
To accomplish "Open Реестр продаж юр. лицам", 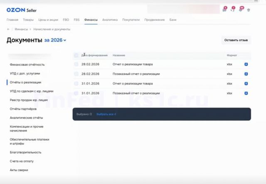I will coord(29,100).
